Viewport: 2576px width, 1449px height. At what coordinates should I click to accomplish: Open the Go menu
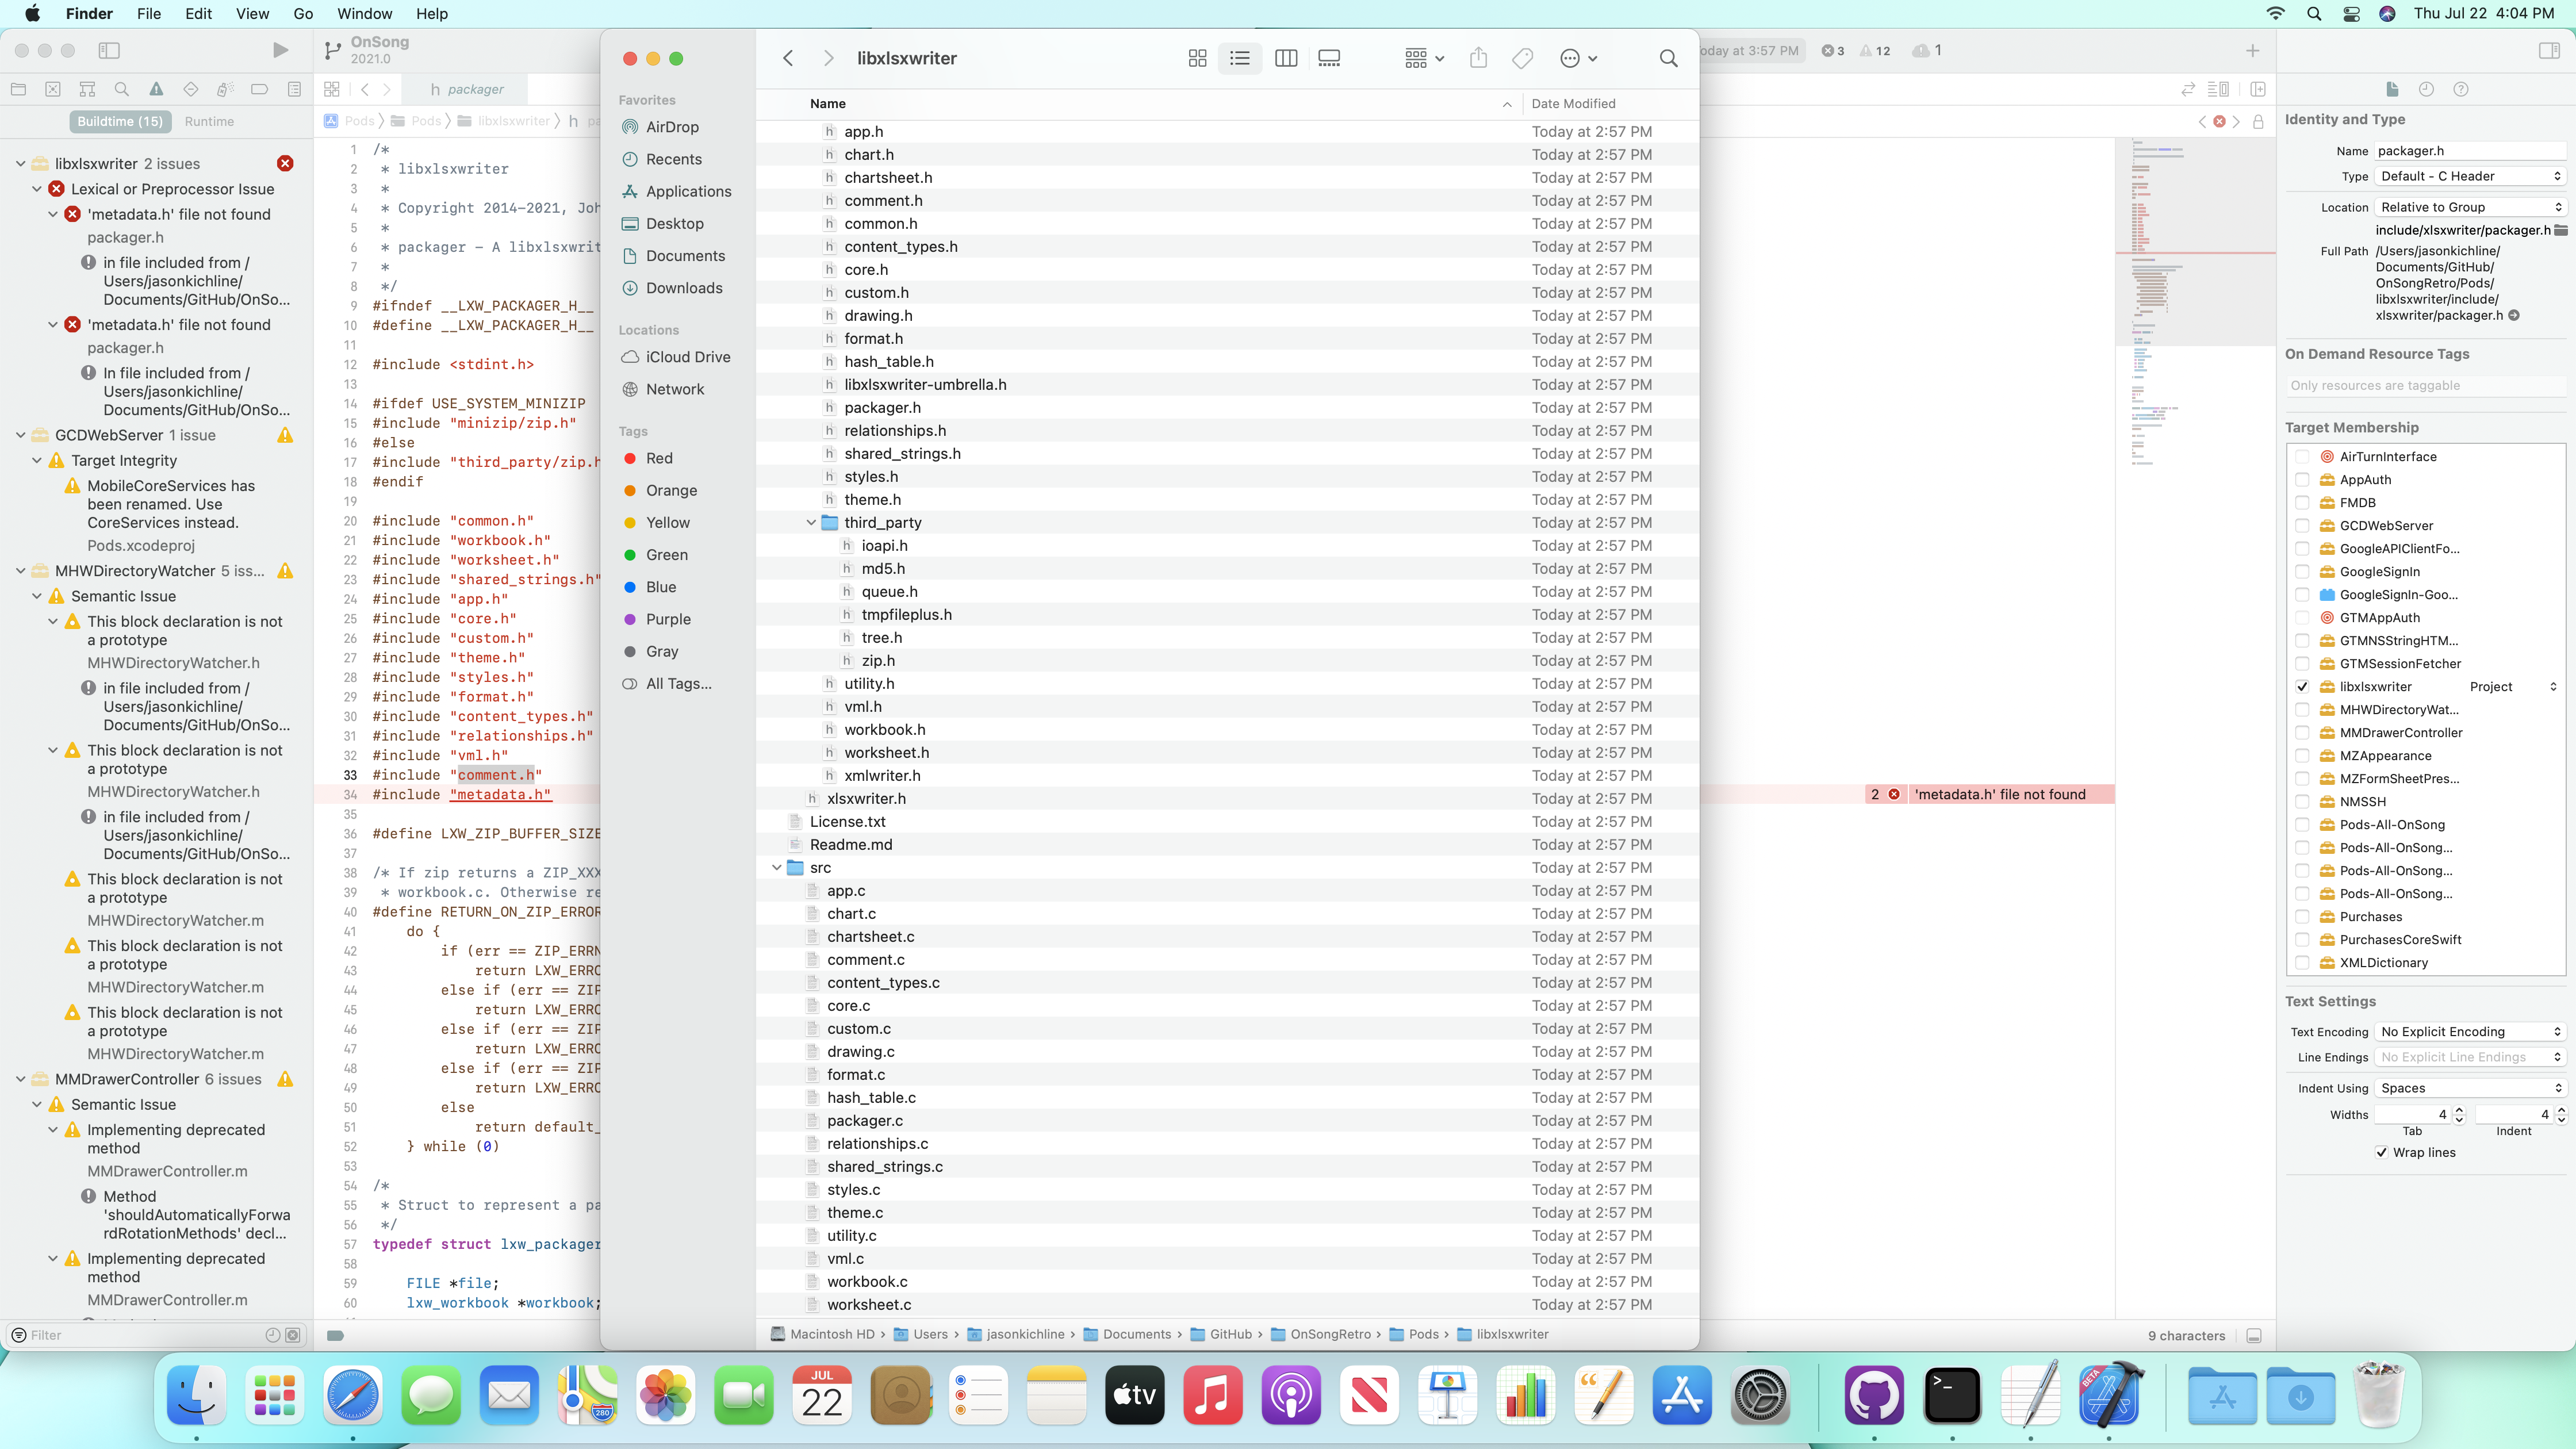click(x=303, y=14)
